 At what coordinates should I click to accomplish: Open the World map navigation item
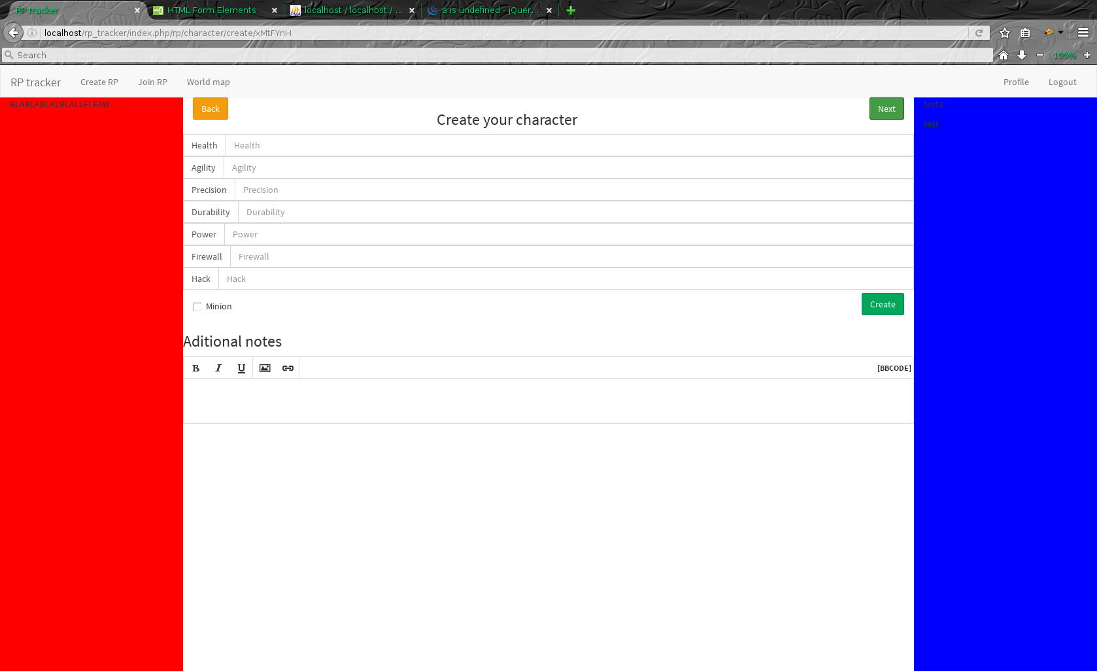coord(208,82)
